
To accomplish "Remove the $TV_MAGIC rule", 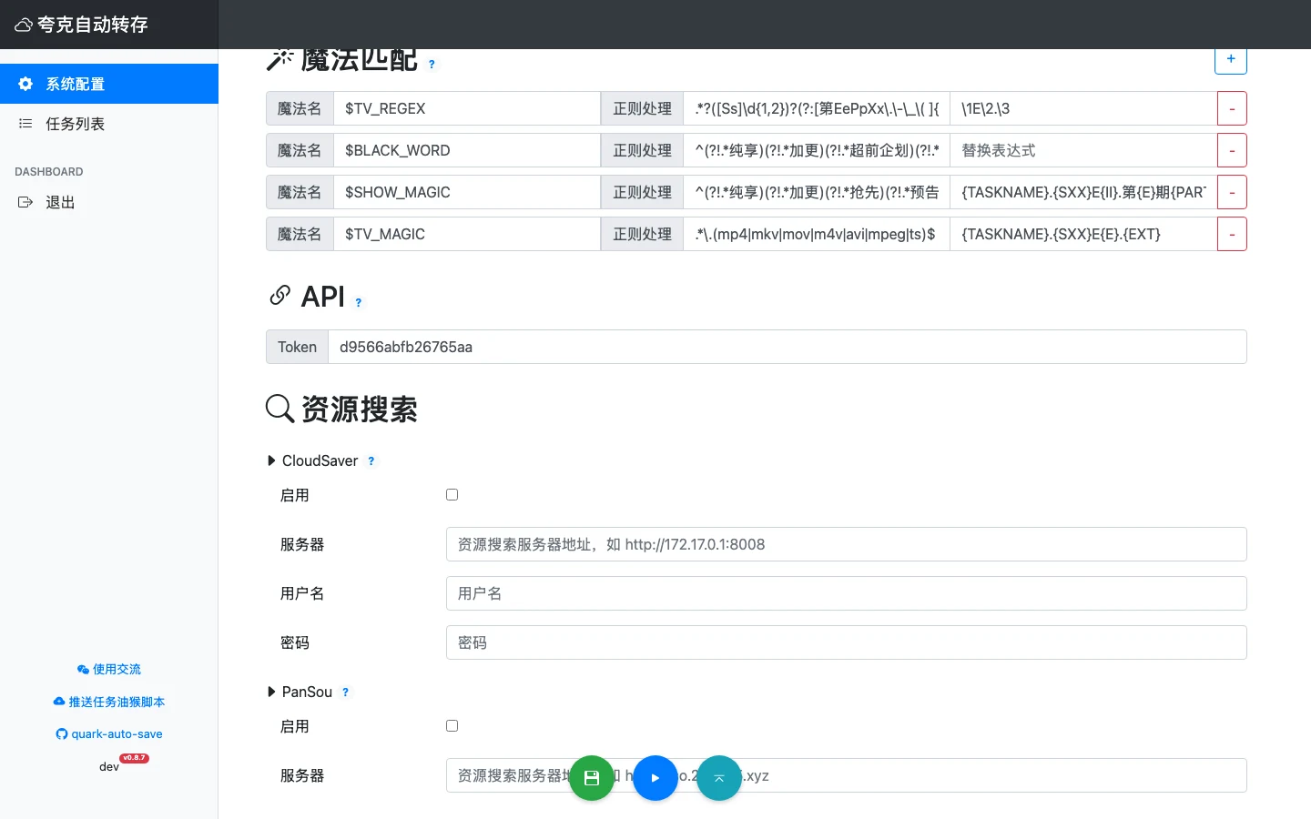I will tap(1232, 234).
